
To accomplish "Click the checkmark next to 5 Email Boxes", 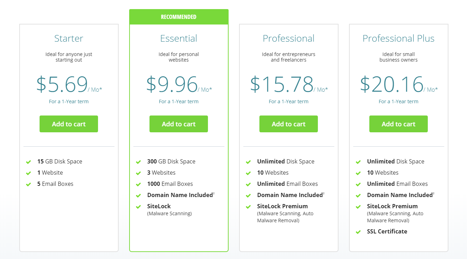I will (x=28, y=184).
